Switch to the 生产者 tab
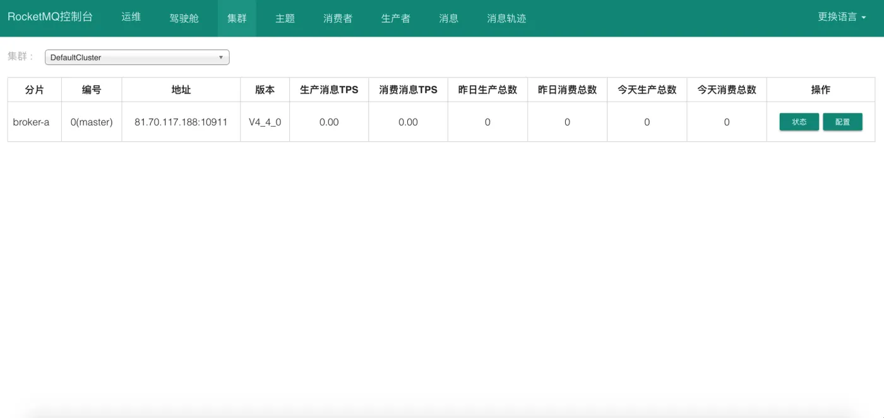 tap(396, 18)
